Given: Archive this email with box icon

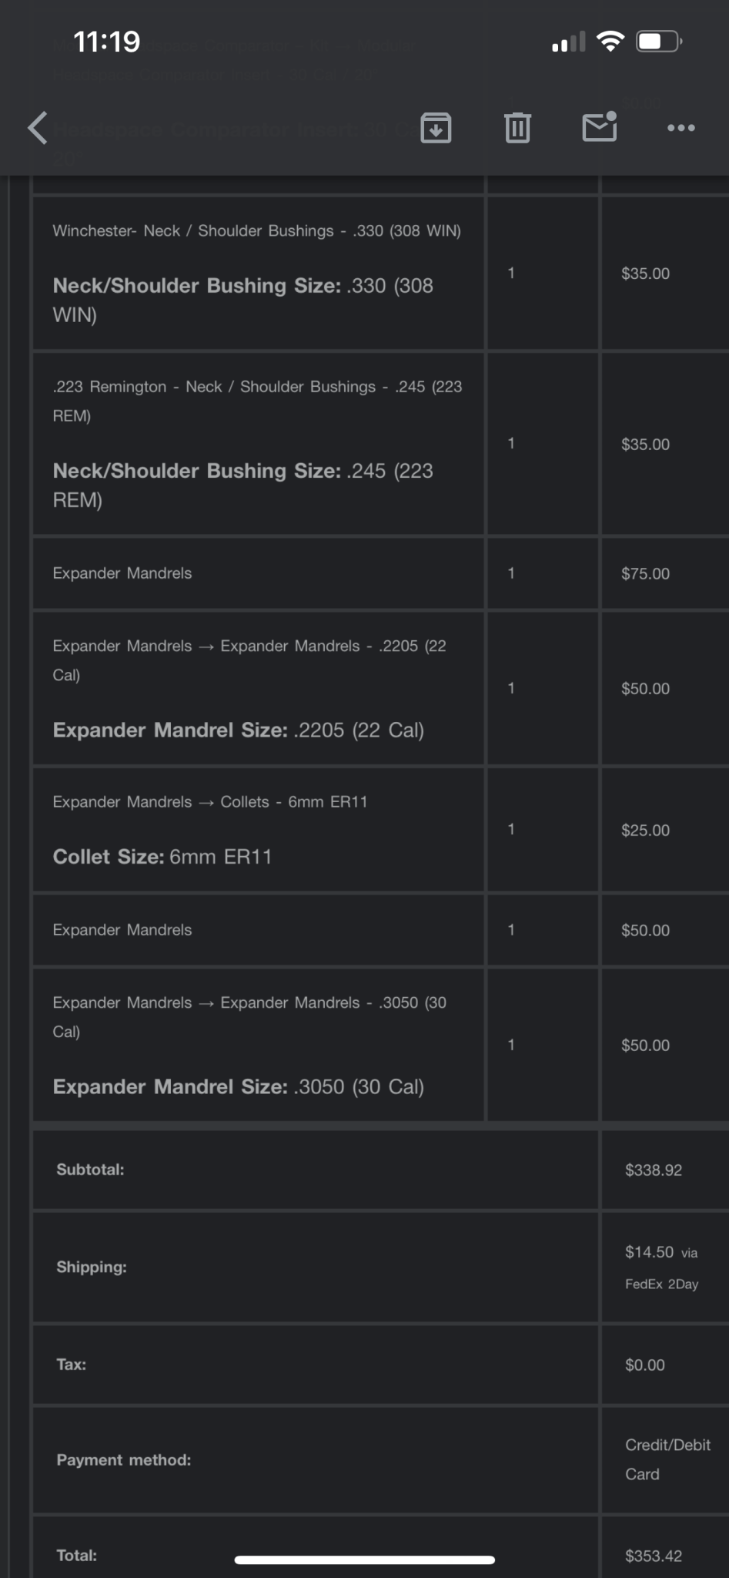Looking at the screenshot, I should pyautogui.click(x=436, y=128).
